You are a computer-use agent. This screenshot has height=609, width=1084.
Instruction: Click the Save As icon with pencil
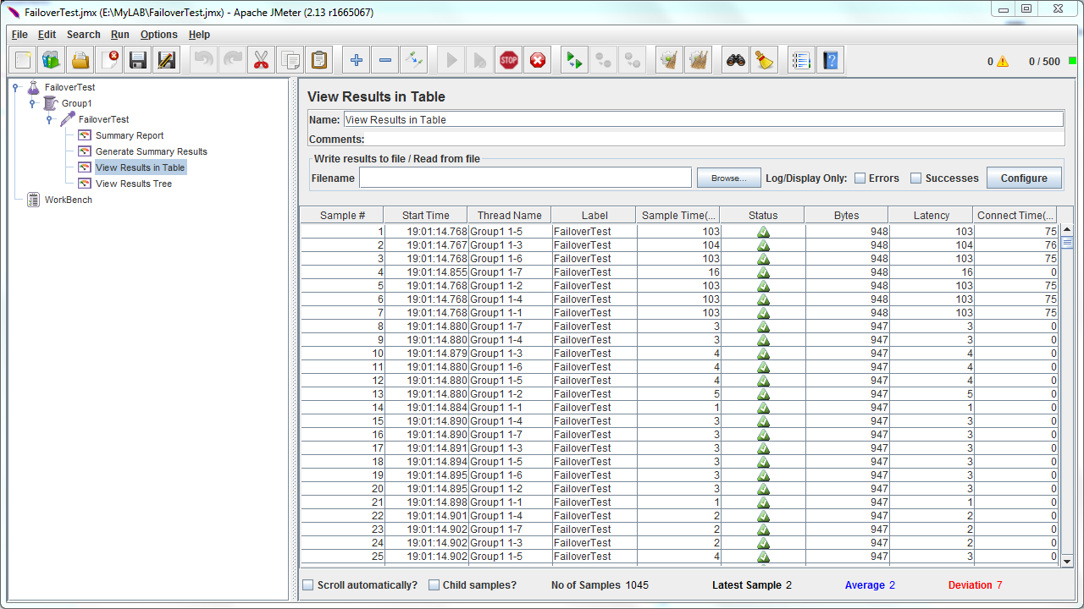coord(167,60)
